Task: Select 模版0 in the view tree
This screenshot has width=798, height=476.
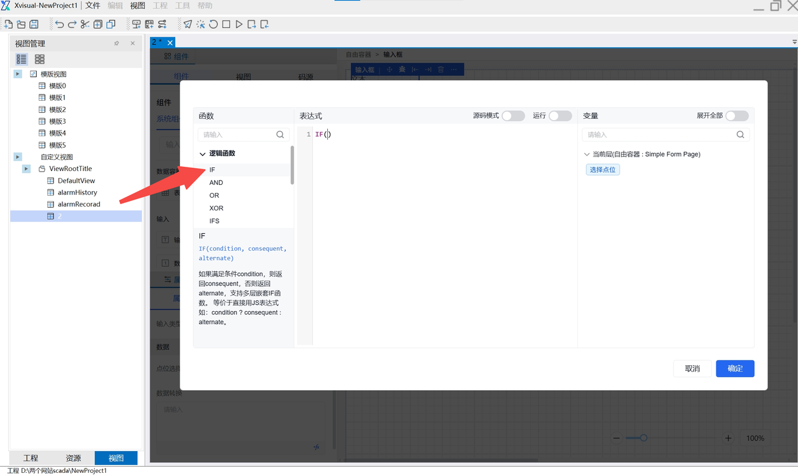Action: point(57,86)
